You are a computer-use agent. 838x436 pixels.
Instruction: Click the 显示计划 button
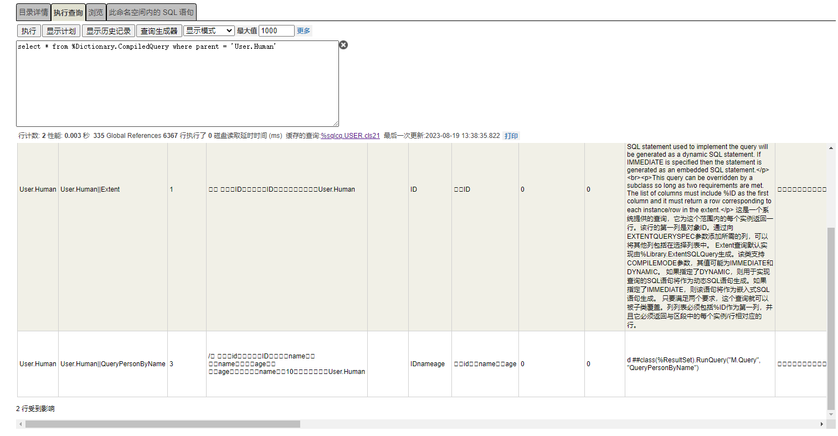pyautogui.click(x=61, y=31)
